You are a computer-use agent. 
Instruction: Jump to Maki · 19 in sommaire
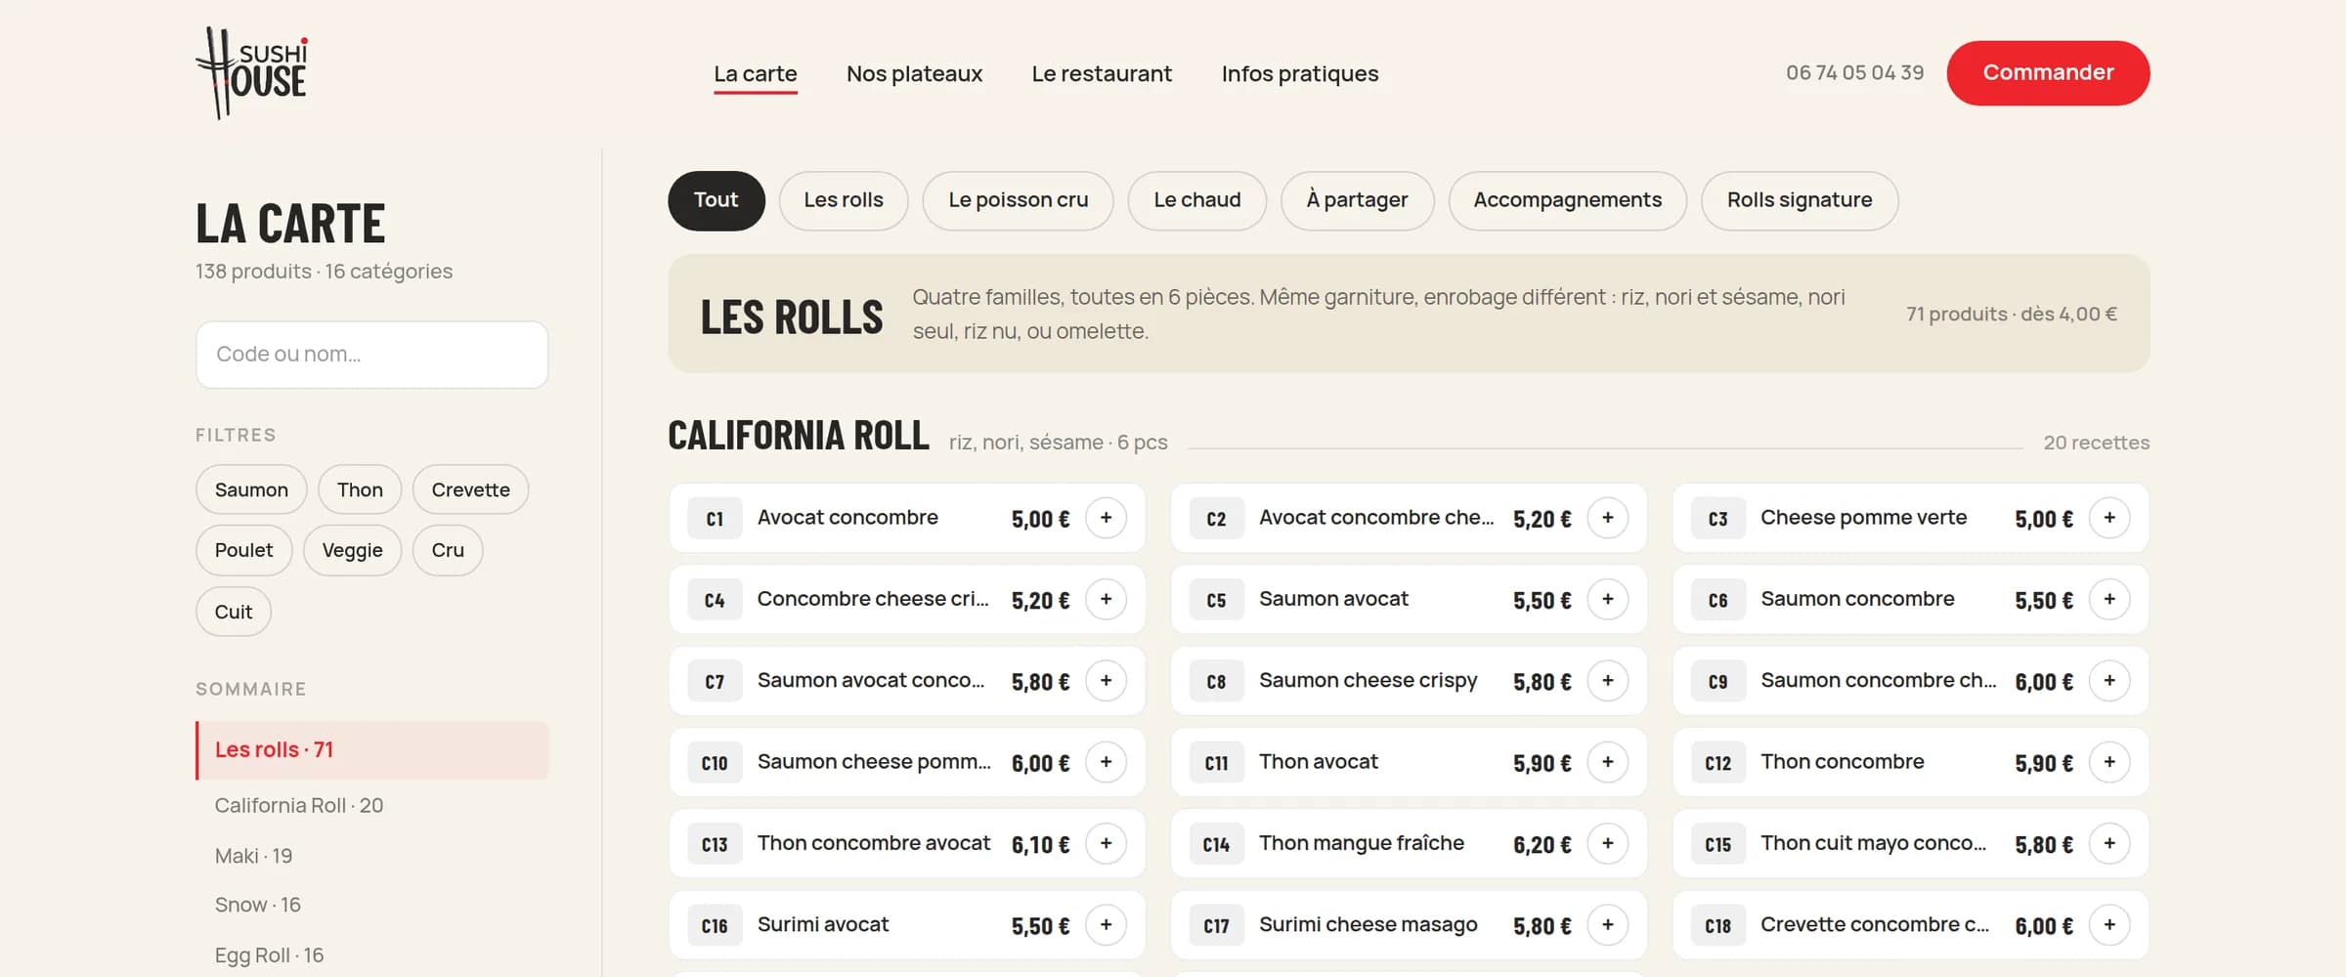253,856
